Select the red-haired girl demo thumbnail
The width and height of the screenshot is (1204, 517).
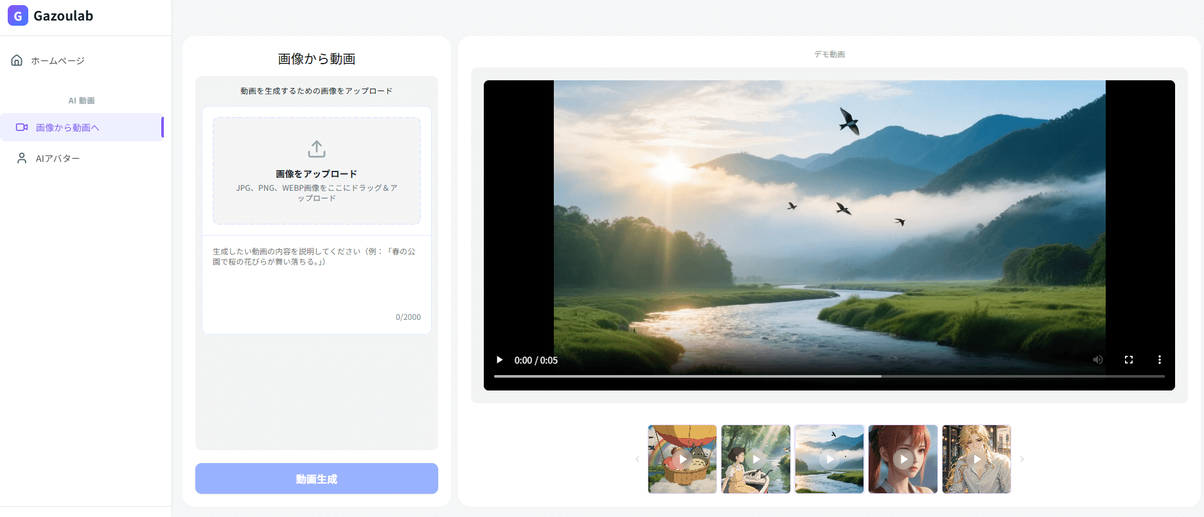click(903, 459)
